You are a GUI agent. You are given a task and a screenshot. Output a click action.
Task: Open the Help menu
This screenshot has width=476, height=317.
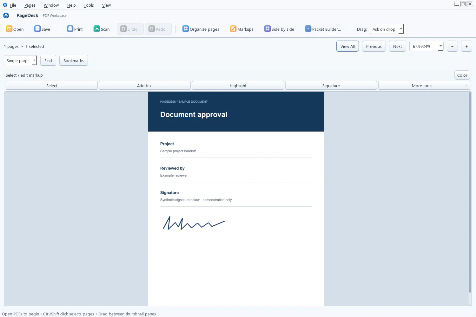click(x=71, y=5)
